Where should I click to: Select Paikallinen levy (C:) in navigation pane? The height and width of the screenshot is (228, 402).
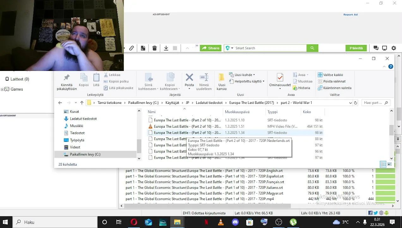click(96, 154)
